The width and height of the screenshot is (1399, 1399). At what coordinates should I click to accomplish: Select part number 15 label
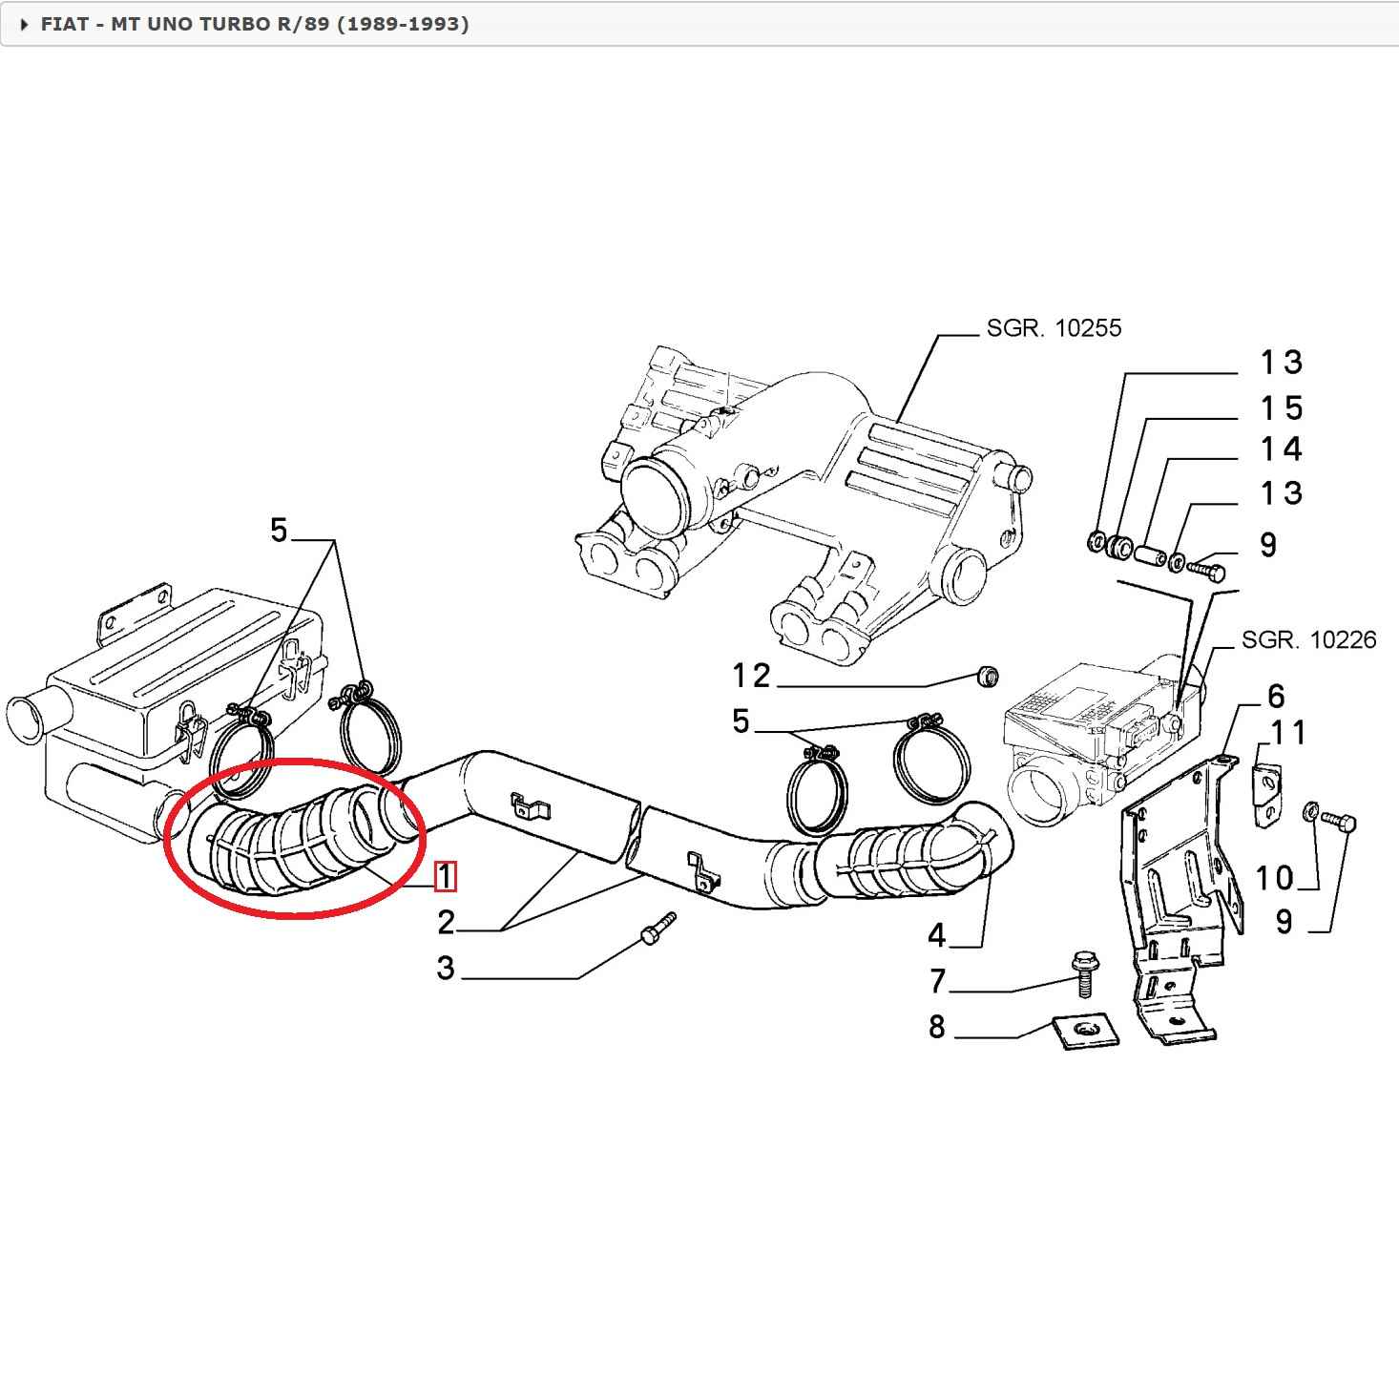tap(1282, 408)
